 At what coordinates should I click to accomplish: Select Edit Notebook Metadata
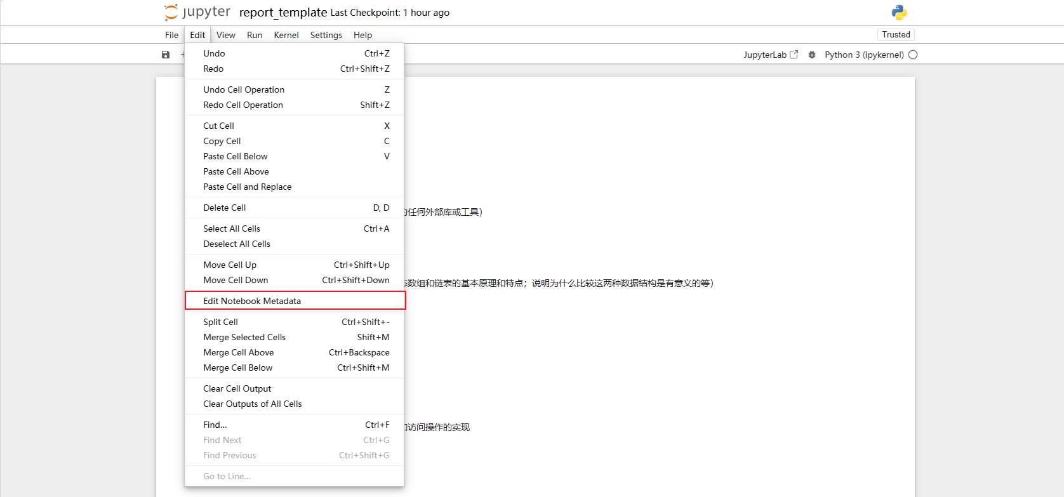click(252, 301)
